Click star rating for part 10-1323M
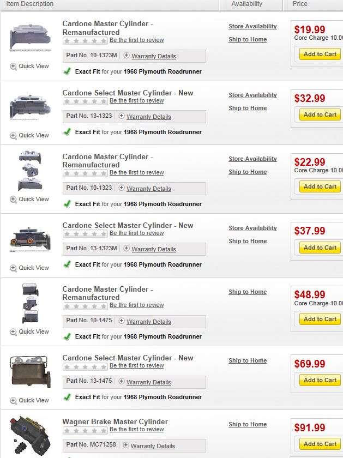 tap(85, 40)
